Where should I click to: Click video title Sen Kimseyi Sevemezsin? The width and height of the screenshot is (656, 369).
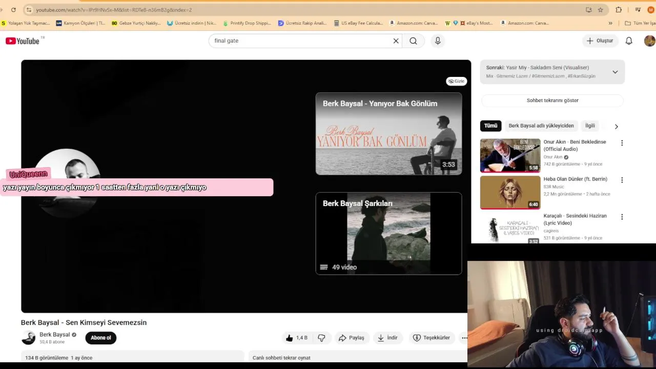coord(84,322)
